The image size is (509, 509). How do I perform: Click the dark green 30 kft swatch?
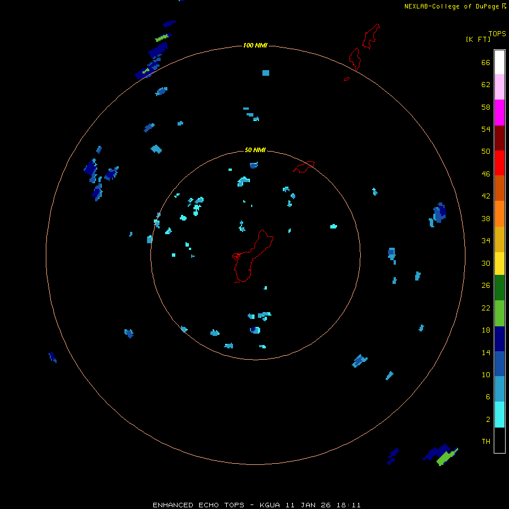tap(499, 288)
